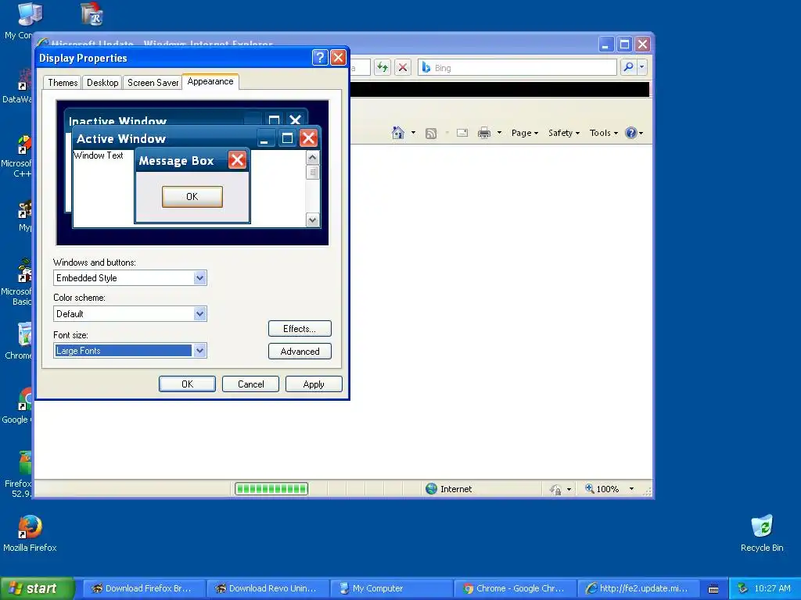
Task: Expand the Color scheme dropdown
Action: [x=199, y=314]
